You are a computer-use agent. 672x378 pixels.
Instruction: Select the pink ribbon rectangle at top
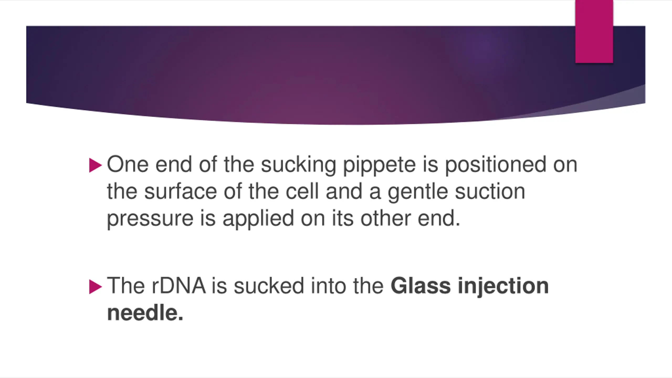(594, 31)
